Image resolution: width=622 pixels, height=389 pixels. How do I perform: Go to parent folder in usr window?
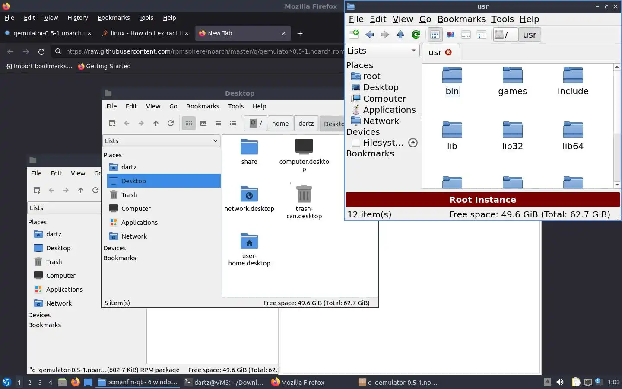point(400,35)
